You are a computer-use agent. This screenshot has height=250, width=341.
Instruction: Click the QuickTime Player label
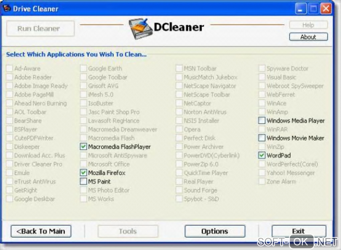pos(206,173)
